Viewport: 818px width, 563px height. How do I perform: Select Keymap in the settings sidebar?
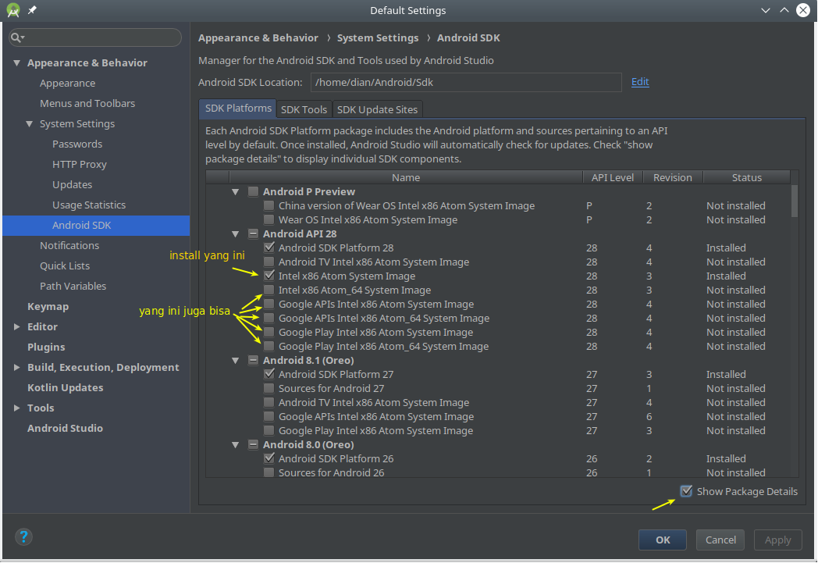(x=48, y=306)
